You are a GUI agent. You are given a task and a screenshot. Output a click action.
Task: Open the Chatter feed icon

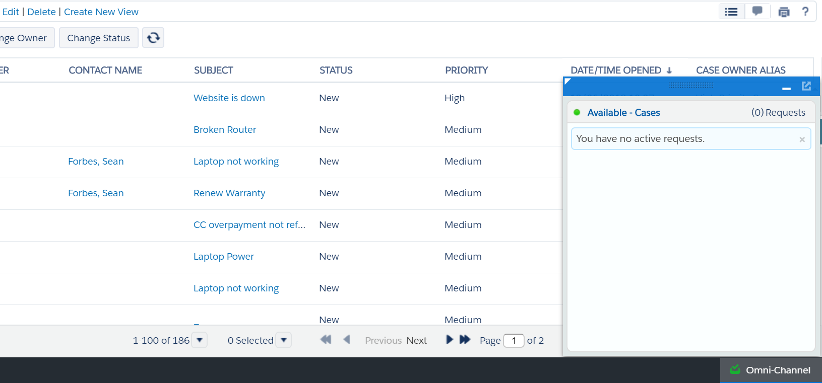757,11
